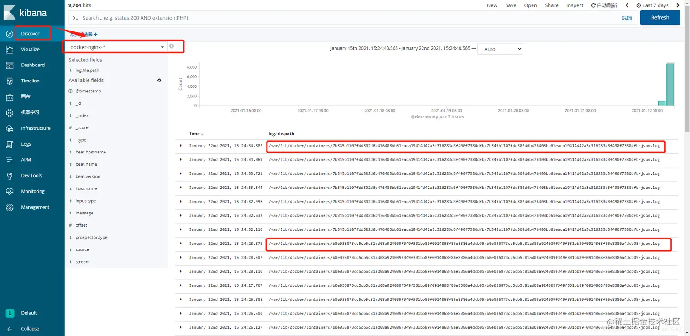The image size is (690, 336).
Task: Select the _score field
Action: pyautogui.click(x=82, y=128)
